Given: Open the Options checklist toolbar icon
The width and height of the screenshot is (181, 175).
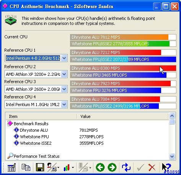Looking at the screenshot, I should click(x=11, y=167).
